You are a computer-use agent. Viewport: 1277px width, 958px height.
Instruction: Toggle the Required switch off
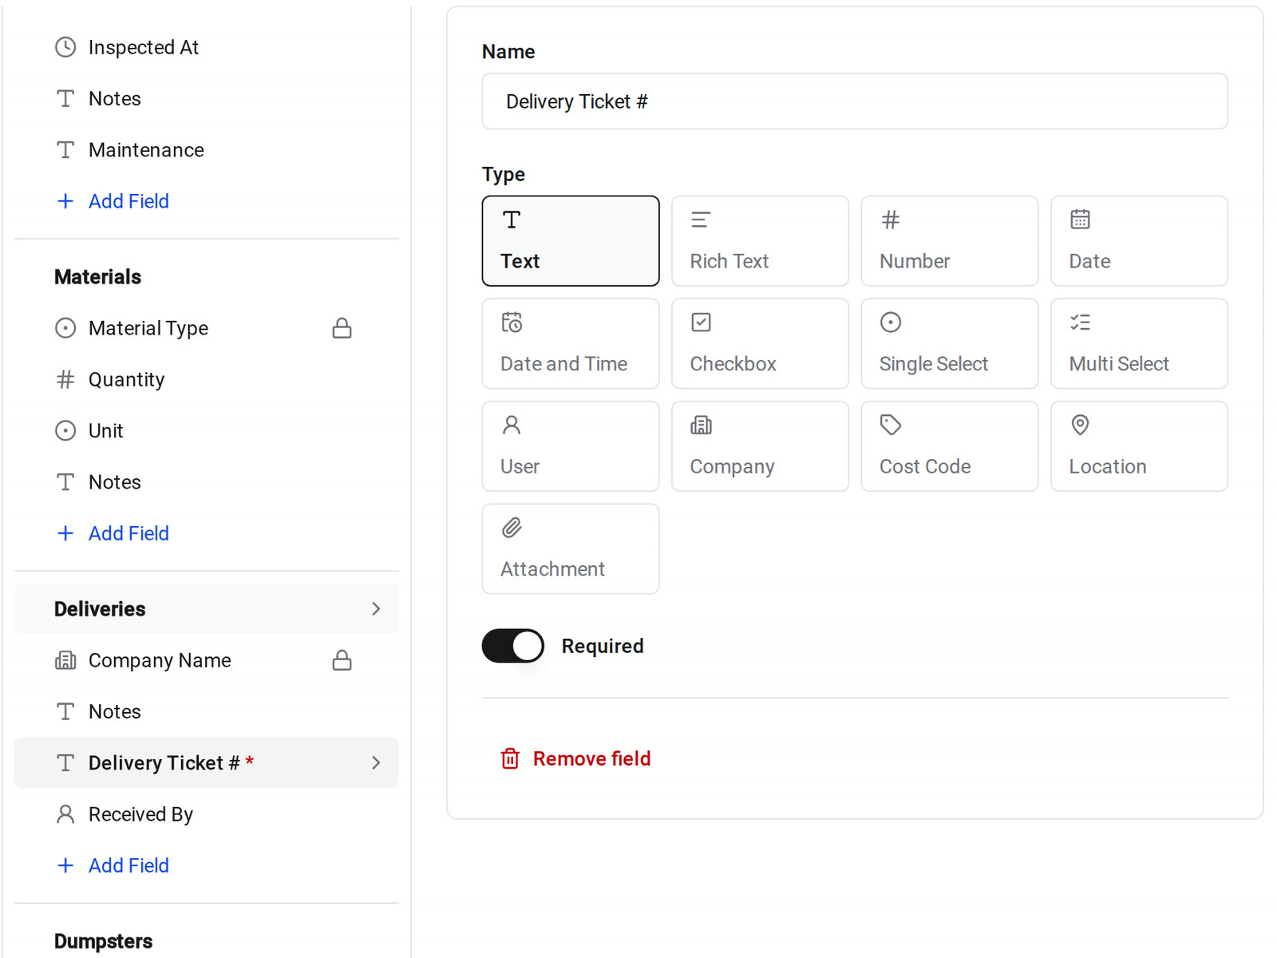pos(513,646)
